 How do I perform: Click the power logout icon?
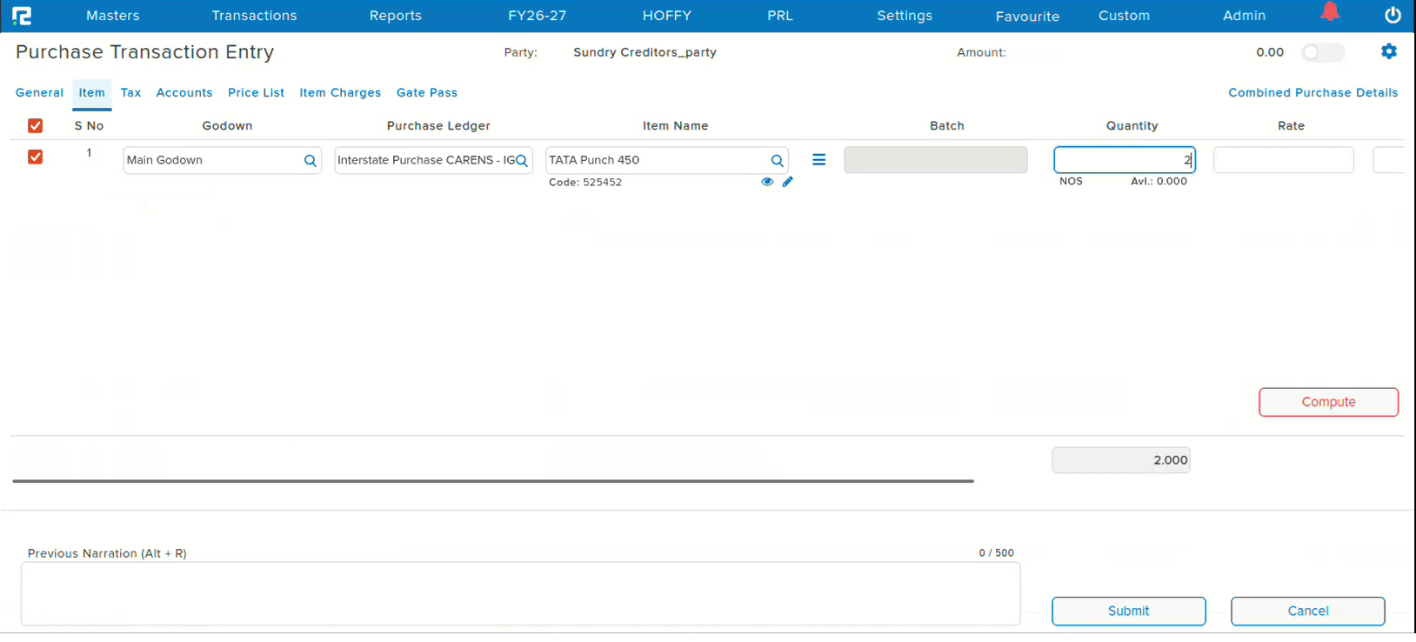1393,15
